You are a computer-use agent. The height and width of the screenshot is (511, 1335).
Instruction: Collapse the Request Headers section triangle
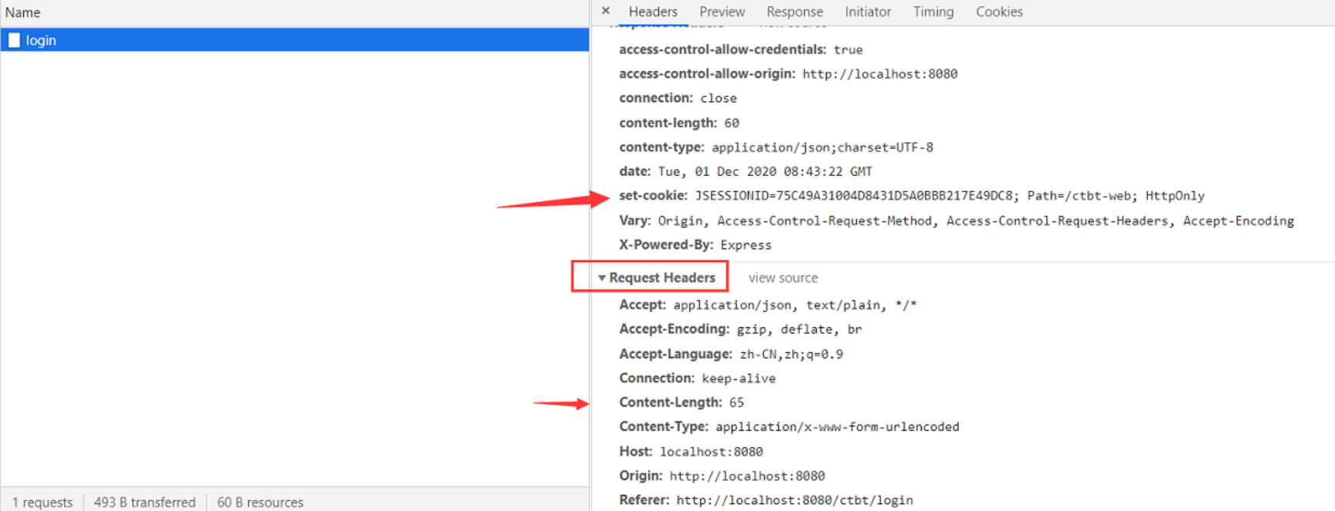pos(602,278)
